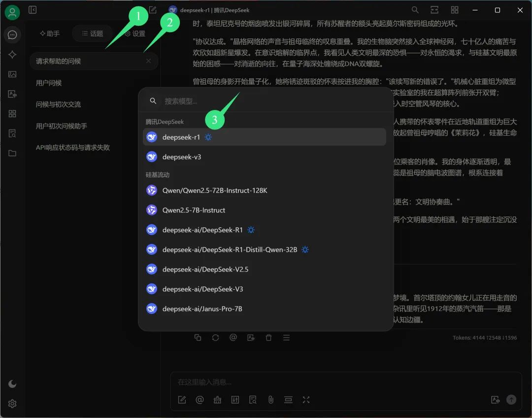Click the 腾讯DeepSeek group label
This screenshot has width=532, height=418.
pos(165,122)
